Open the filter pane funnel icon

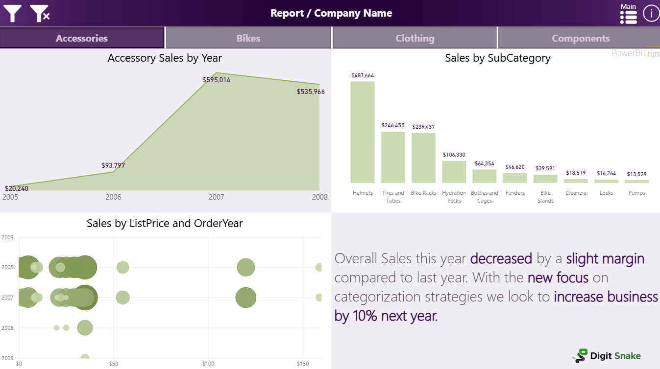click(x=12, y=13)
